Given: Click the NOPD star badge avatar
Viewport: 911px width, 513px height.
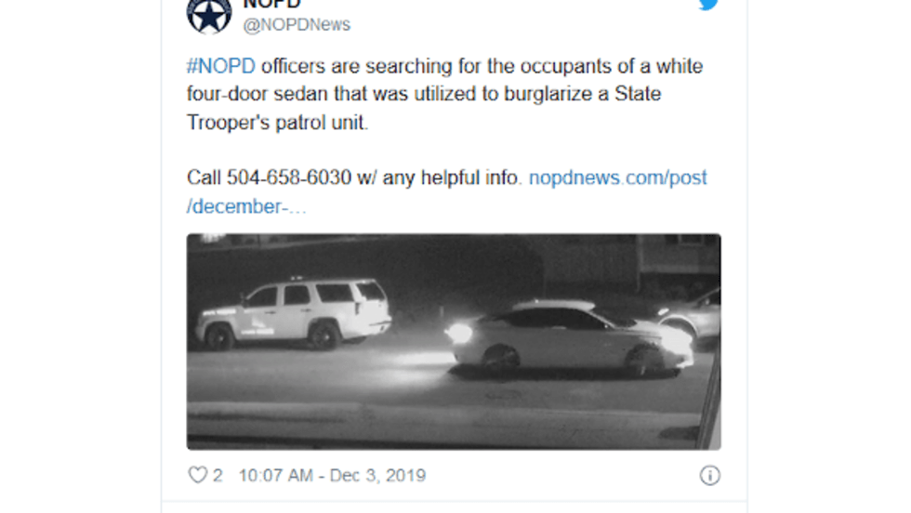Looking at the screenshot, I should [209, 13].
